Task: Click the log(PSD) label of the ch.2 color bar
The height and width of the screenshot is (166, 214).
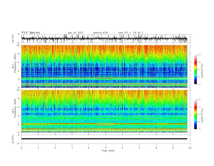Action: point(202,116)
